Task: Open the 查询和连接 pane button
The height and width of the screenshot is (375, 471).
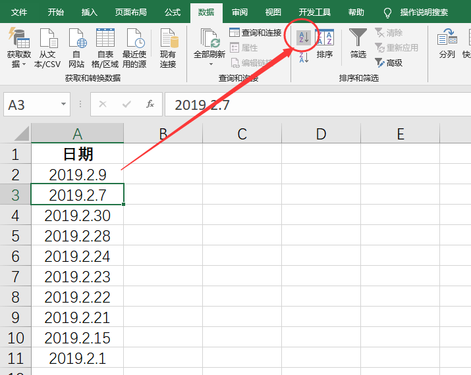Action: tap(256, 32)
